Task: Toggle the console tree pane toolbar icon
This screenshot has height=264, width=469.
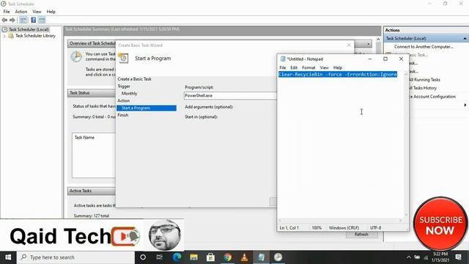Action: click(23, 20)
